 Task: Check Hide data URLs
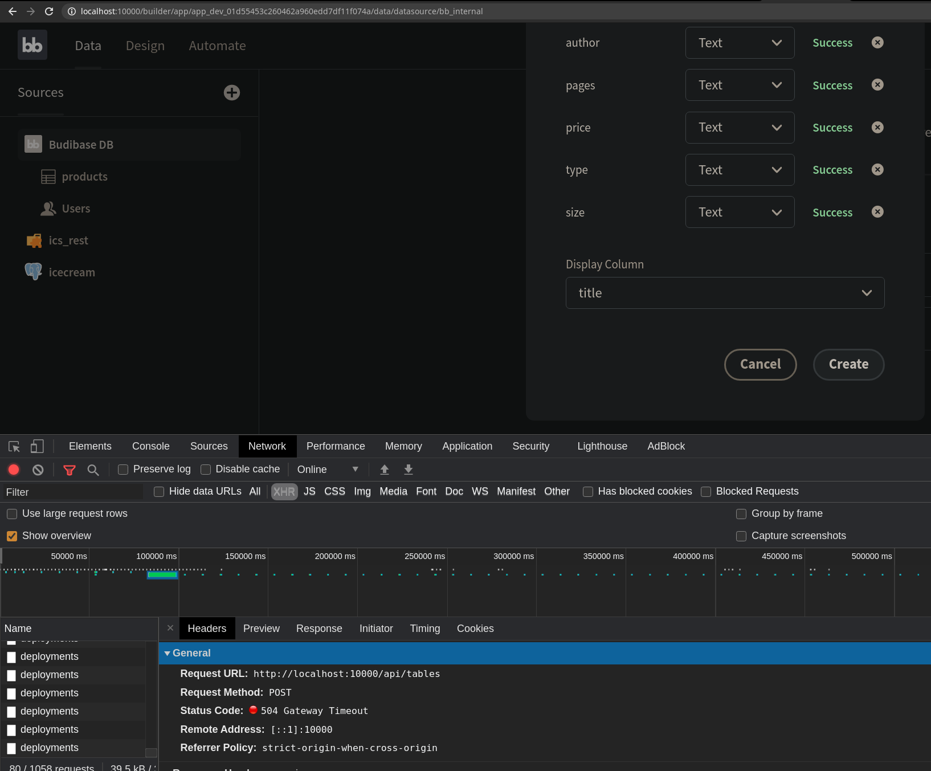click(x=159, y=492)
